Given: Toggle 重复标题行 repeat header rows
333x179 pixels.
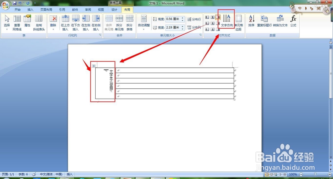Looking at the screenshot, I should point(264,21).
